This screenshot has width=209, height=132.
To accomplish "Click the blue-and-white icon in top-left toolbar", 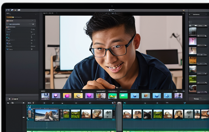I will (x=12, y=10).
